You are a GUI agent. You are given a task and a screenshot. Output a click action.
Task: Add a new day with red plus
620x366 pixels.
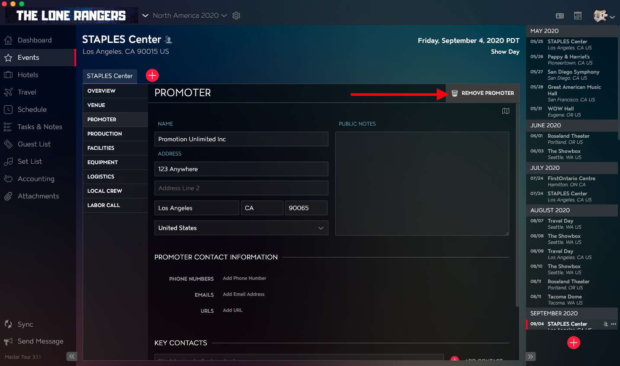(574, 343)
